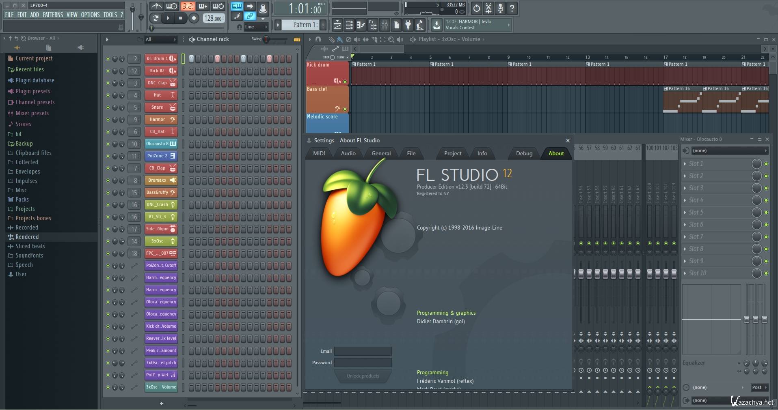The image size is (778, 410).
Task: Click the metronome icon in the toolbar
Action: pyautogui.click(x=156, y=6)
